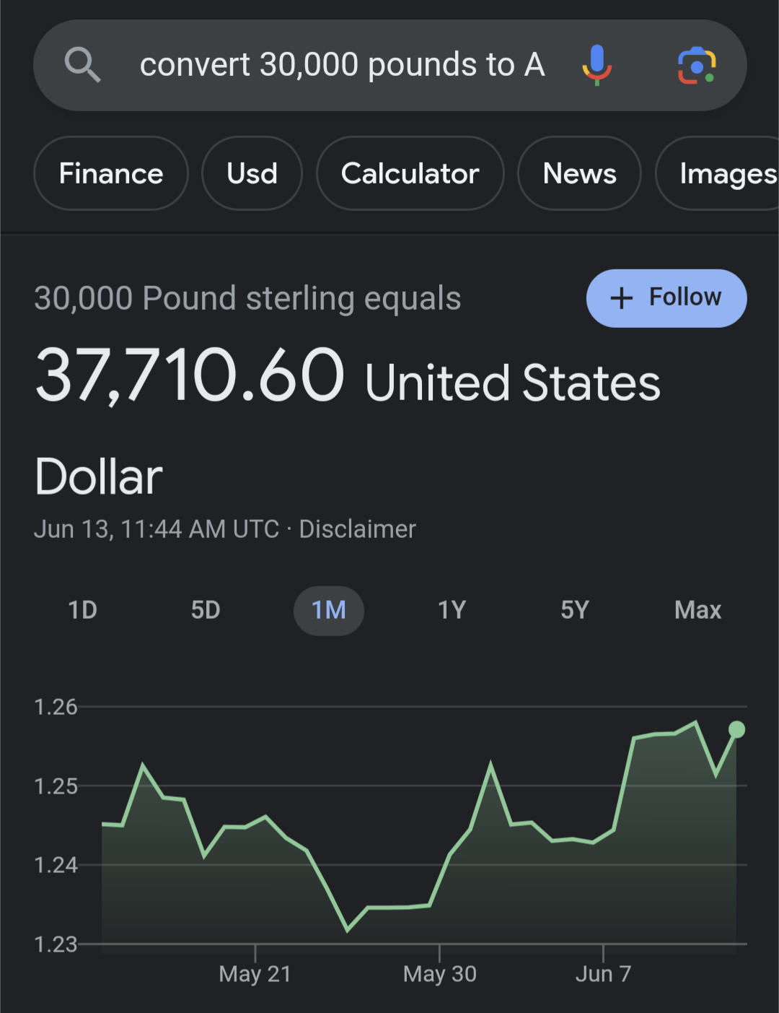Switch to Images results
The width and height of the screenshot is (779, 1013).
(717, 173)
